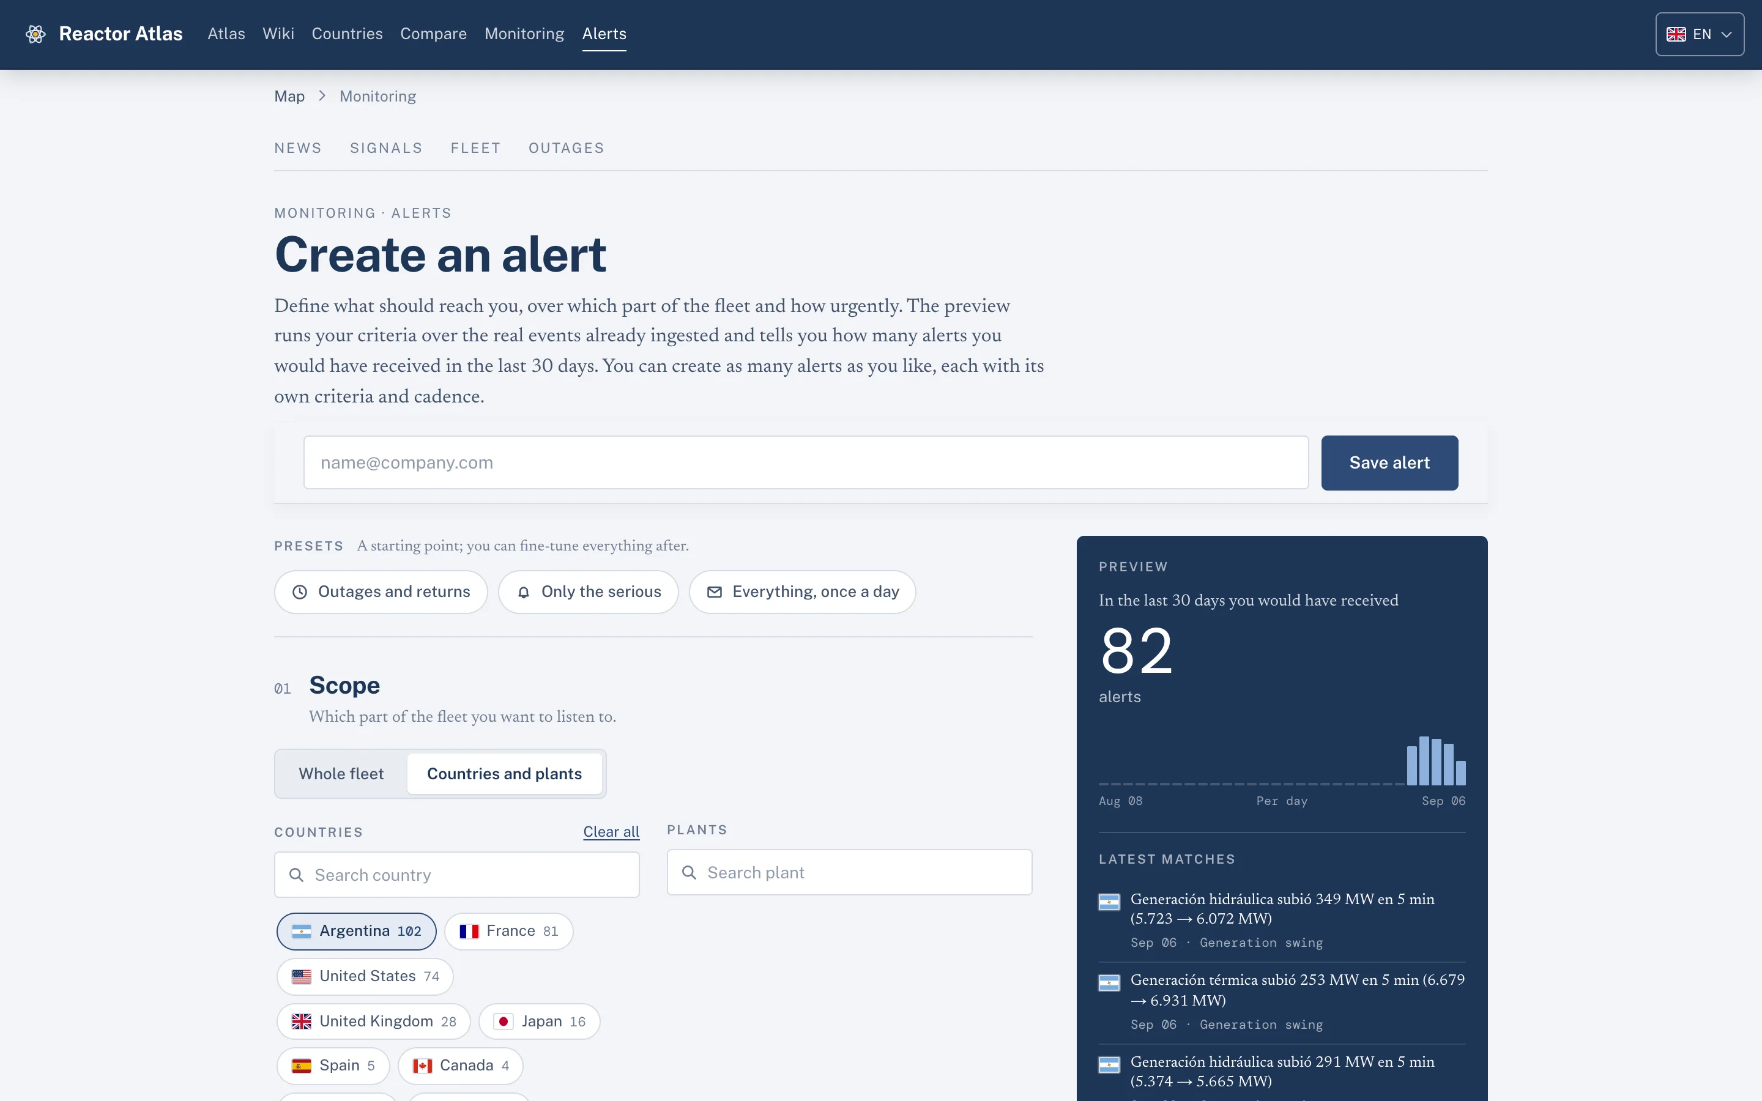The height and width of the screenshot is (1101, 1762).
Task: Deselect the Argentina 102 country chip
Action: (x=356, y=932)
